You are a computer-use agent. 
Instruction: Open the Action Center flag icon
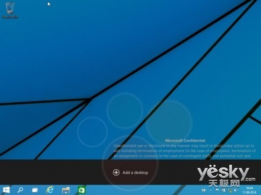tap(217, 190)
